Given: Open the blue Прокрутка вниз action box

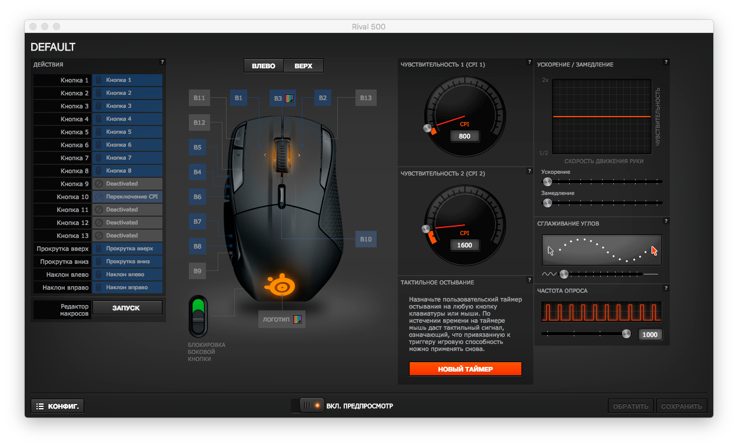Looking at the screenshot, I should point(127,261).
